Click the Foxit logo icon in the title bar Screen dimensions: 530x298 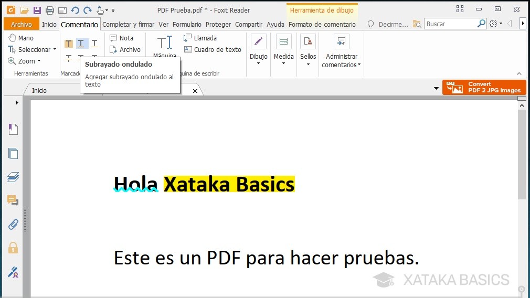click(x=11, y=10)
